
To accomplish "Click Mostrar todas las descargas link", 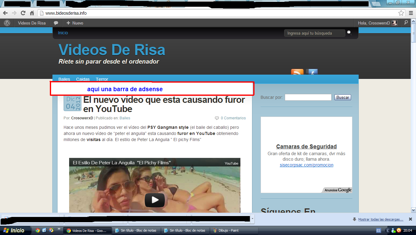I will click(381, 219).
